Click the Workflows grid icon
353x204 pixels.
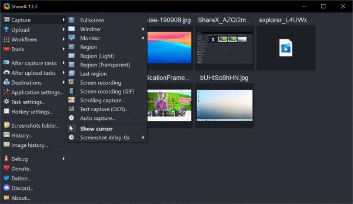[x=7, y=39]
